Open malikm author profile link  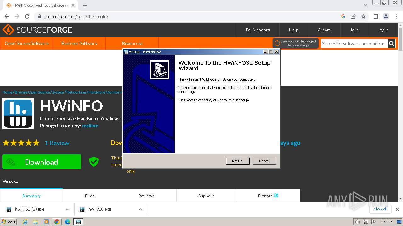(90, 126)
